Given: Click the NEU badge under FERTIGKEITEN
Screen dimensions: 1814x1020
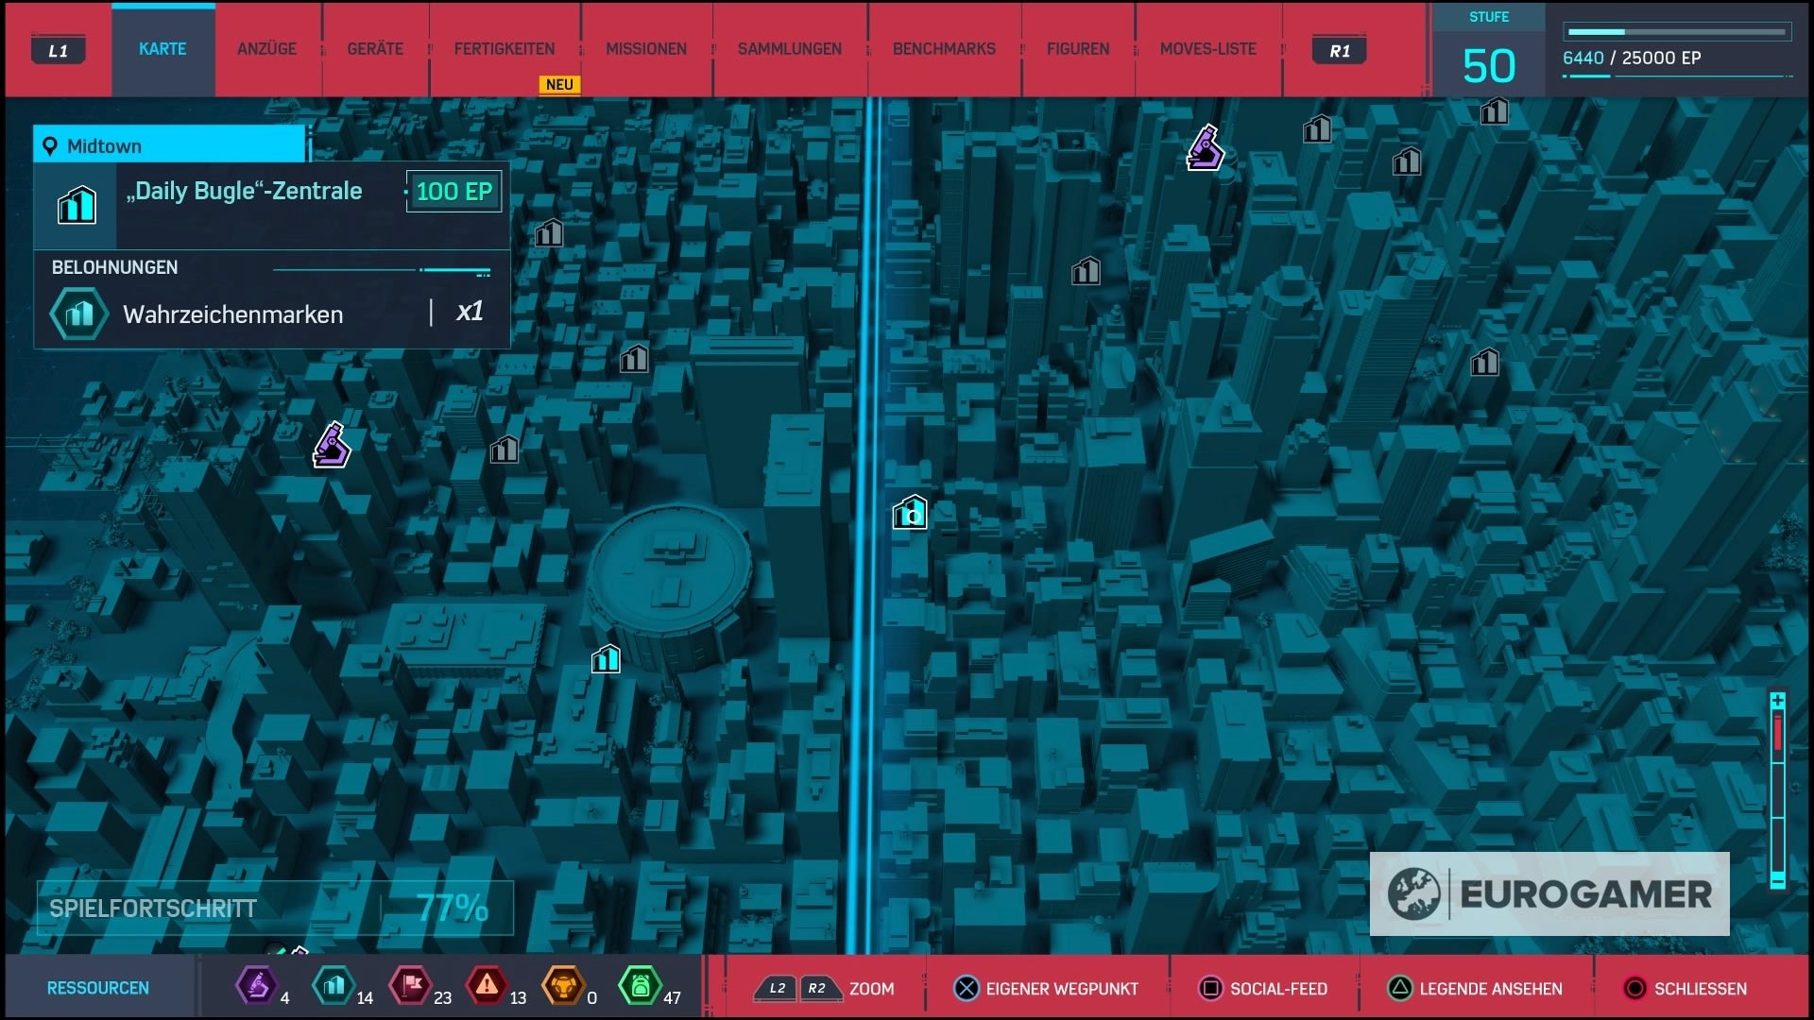Looking at the screenshot, I should (559, 85).
